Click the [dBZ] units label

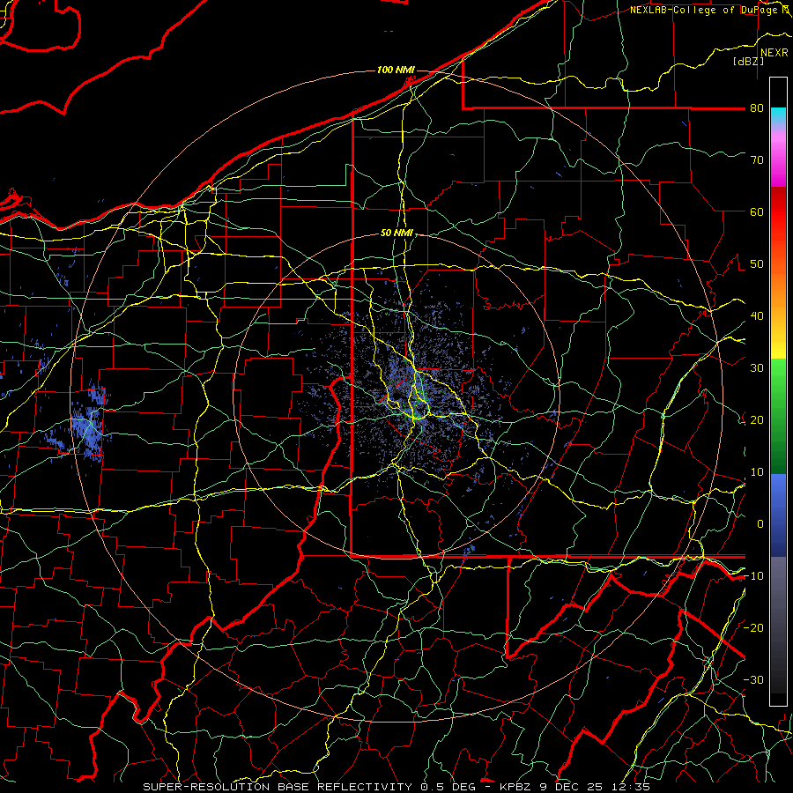click(x=748, y=62)
